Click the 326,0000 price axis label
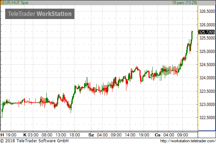The image size is (216, 144). [207, 25]
